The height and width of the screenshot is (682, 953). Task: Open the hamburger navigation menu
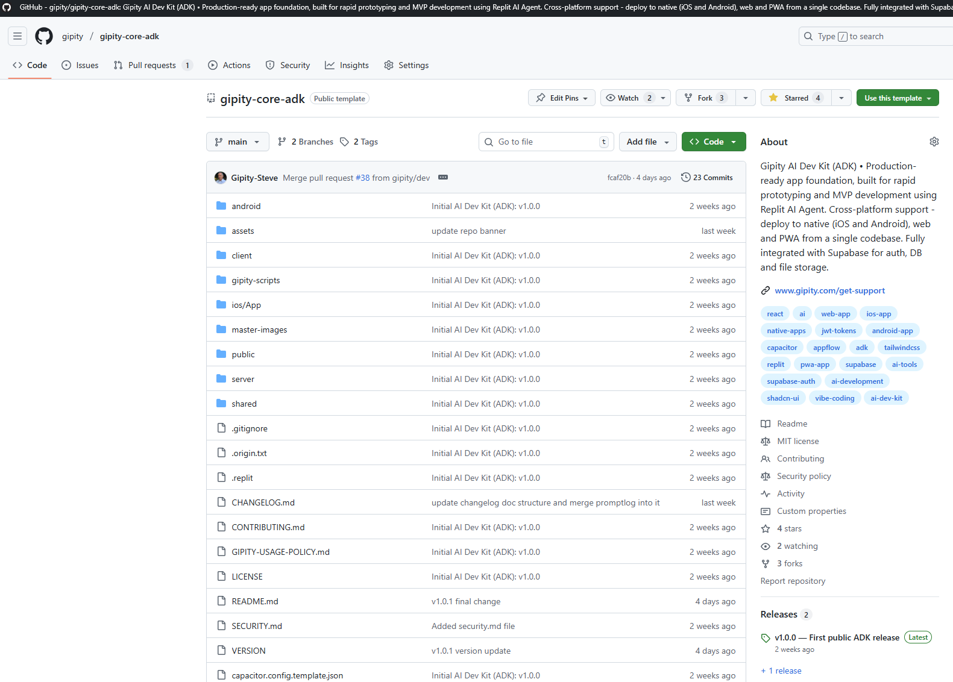17,36
